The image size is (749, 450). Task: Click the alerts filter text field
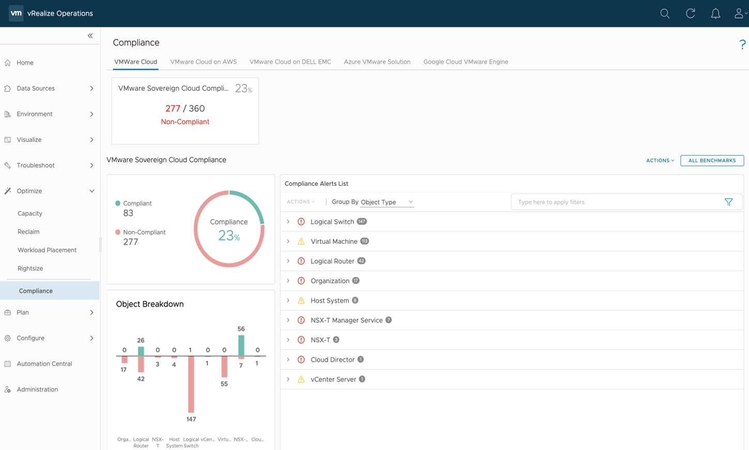(x=615, y=202)
